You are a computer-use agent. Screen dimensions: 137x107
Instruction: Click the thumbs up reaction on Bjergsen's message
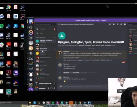(65, 81)
